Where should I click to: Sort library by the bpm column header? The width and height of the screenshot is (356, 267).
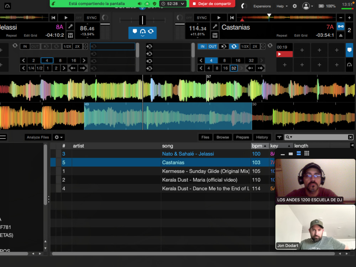(x=260, y=146)
